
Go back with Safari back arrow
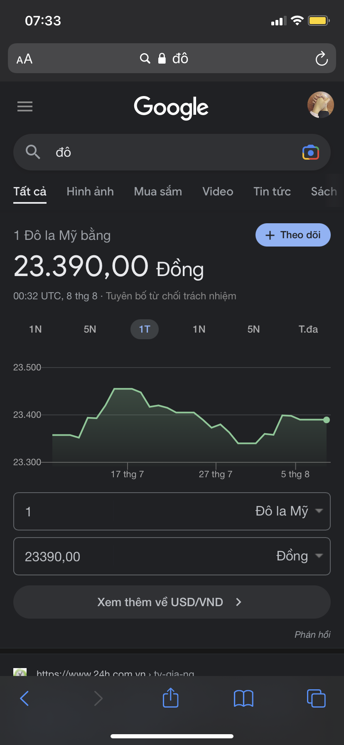coord(25,698)
